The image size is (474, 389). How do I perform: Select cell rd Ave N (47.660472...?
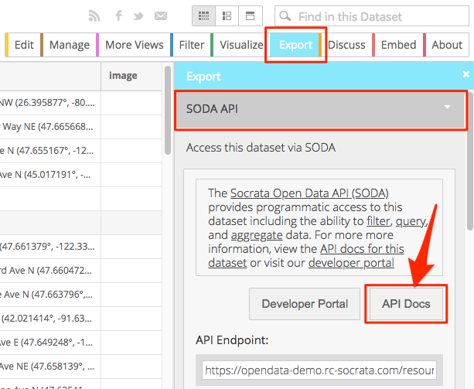pyautogui.click(x=50, y=271)
